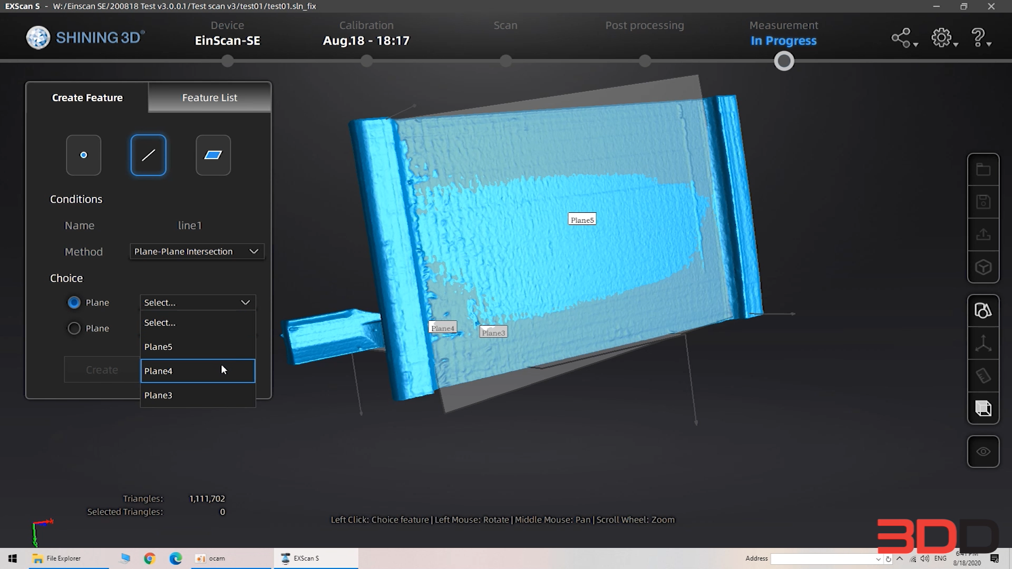
Task: Open Chrome from the taskbar
Action: point(150,558)
